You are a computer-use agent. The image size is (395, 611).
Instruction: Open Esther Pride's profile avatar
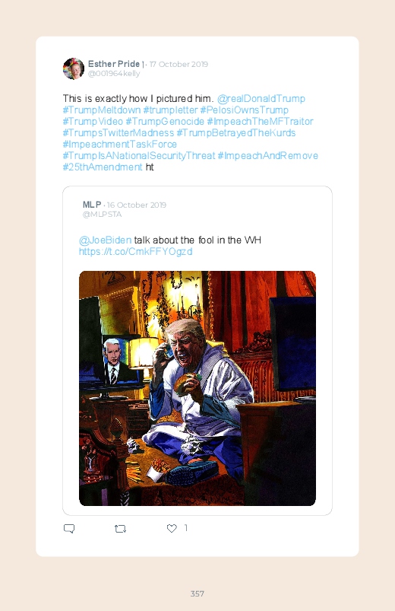[74, 68]
